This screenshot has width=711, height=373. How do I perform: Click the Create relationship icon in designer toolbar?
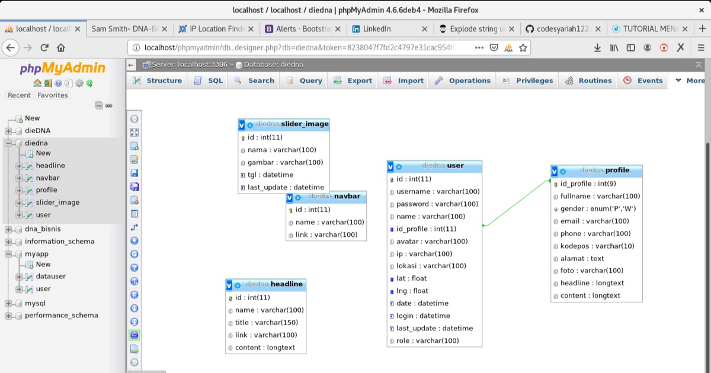(x=134, y=227)
